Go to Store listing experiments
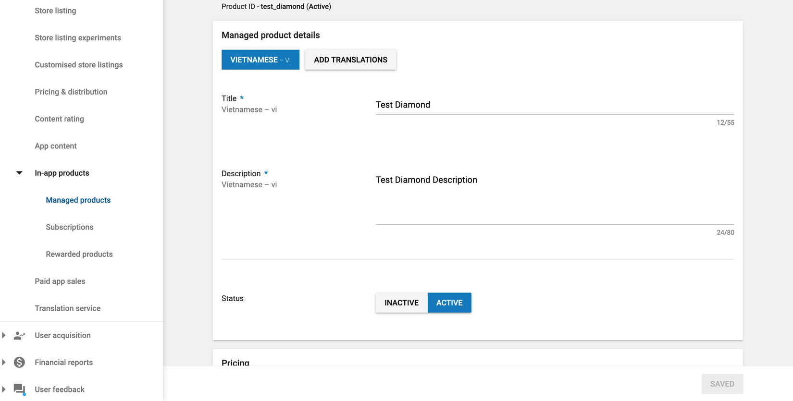Viewport: 793px width, 401px height. (x=77, y=38)
